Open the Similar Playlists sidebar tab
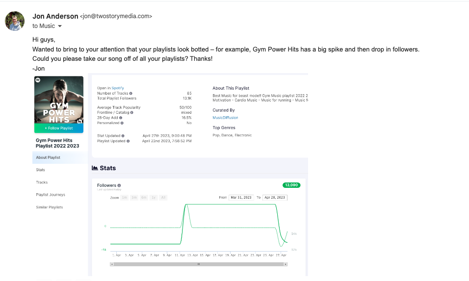Viewport: 469px width, 281px height. click(50, 207)
